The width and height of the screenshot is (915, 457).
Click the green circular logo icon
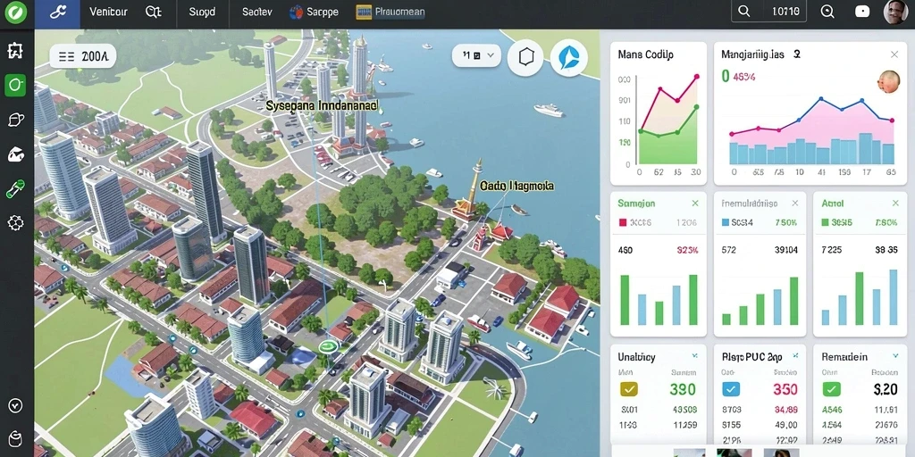[x=16, y=12]
